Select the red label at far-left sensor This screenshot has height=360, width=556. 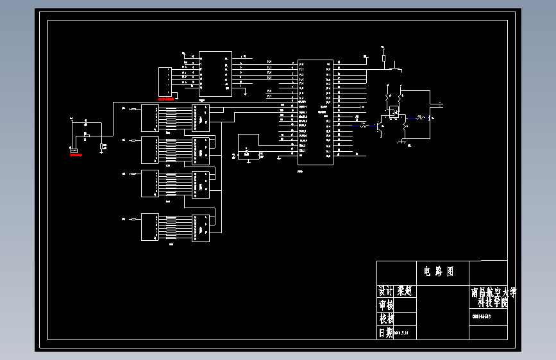coord(76,155)
